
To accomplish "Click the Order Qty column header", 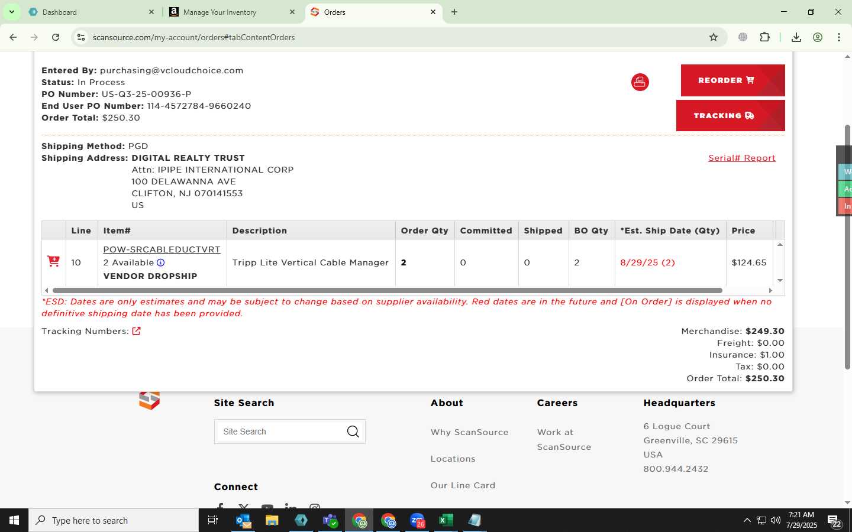I will pyautogui.click(x=424, y=231).
